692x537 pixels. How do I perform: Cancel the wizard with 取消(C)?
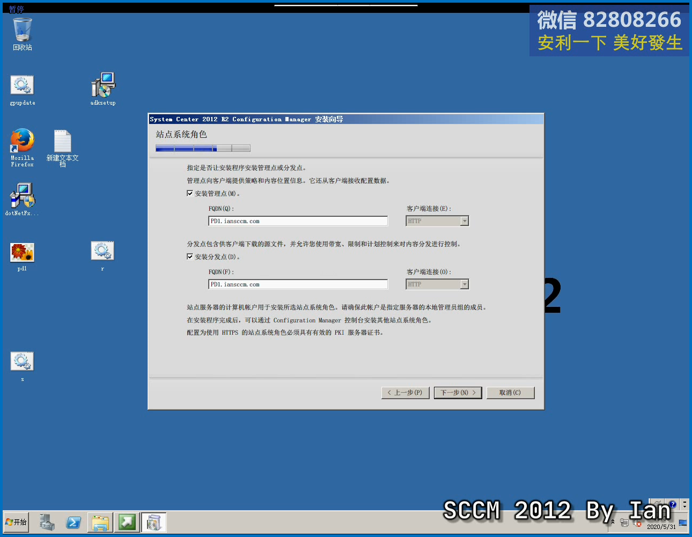click(510, 393)
